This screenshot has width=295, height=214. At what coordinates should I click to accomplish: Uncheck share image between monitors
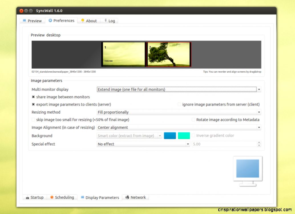pyautogui.click(x=33, y=97)
